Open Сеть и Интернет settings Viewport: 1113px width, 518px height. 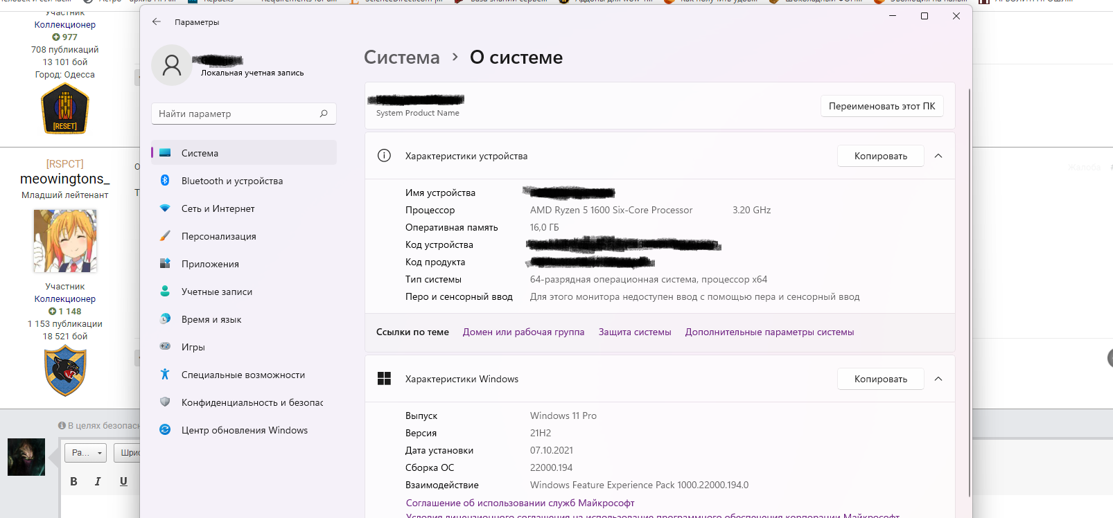point(244,208)
